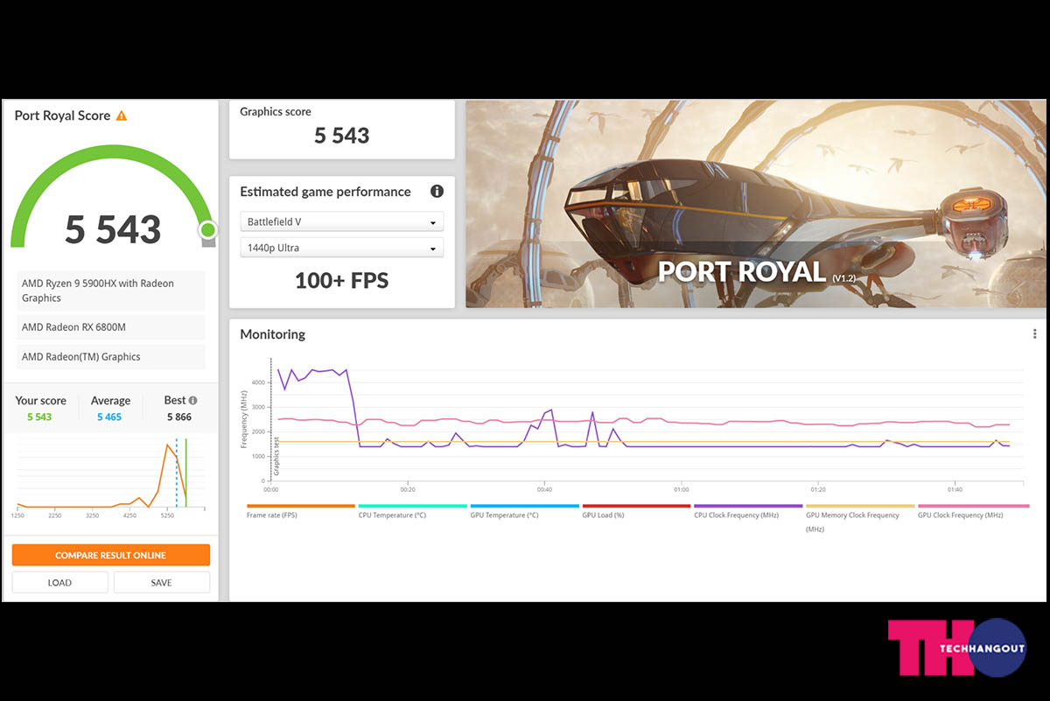Click the Graphics score value 5 543
1050x701 pixels.
coord(342,136)
